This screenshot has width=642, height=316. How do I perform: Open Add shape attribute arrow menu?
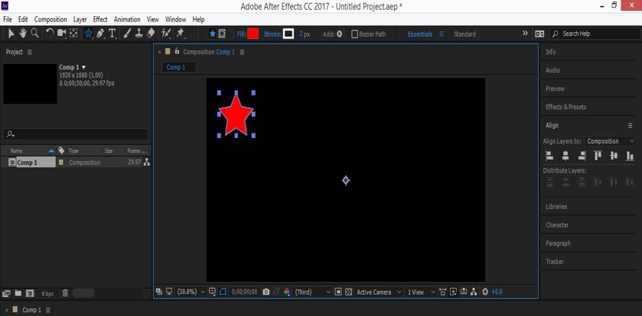(x=339, y=34)
